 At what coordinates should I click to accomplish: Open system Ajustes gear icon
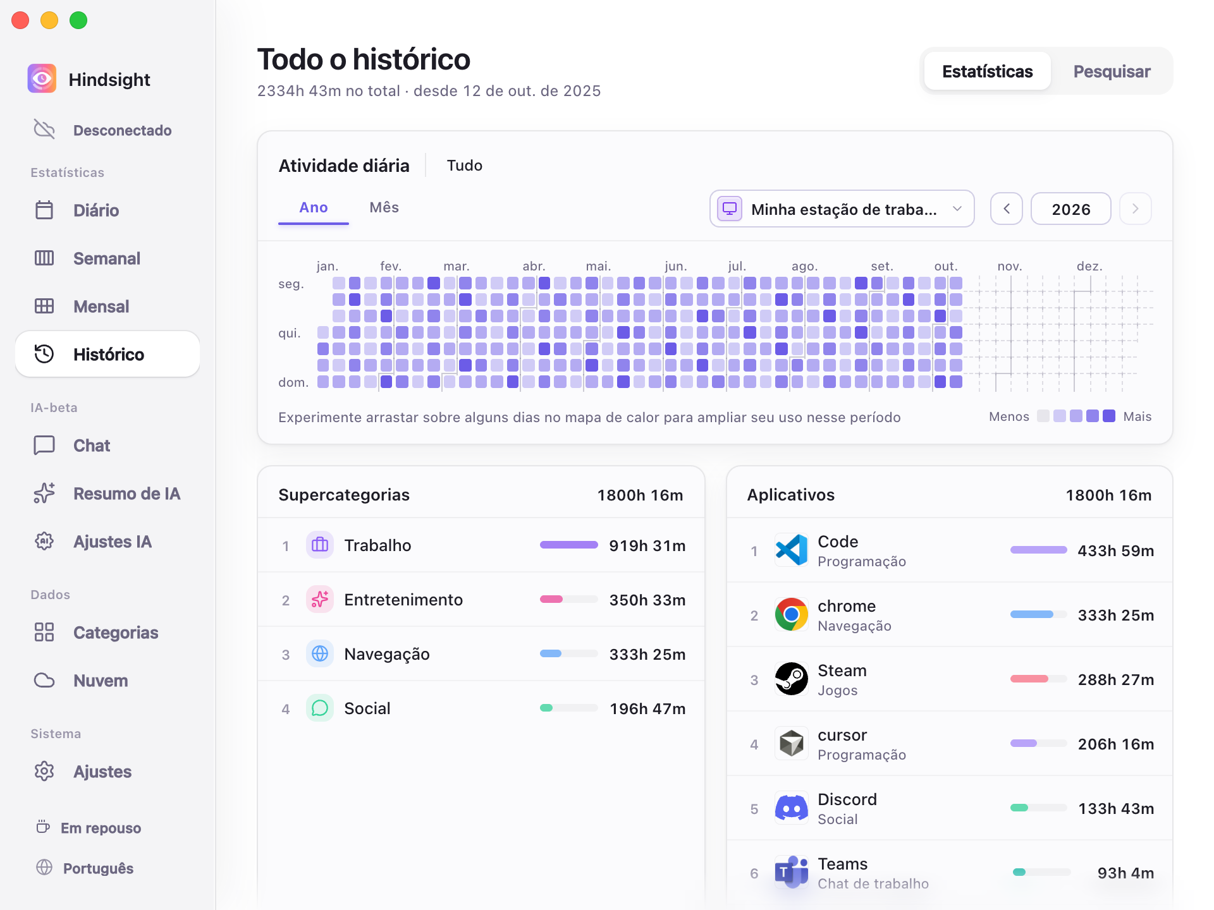(44, 771)
